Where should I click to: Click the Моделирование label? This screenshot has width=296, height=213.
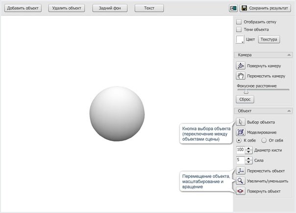tap(262, 132)
